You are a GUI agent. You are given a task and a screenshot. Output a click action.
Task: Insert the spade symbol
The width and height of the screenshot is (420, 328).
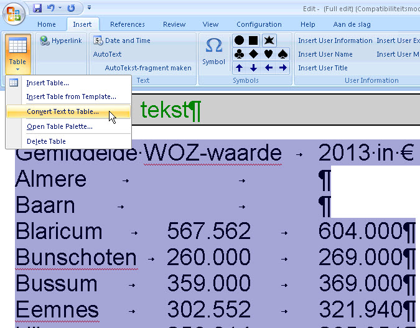pos(283,54)
